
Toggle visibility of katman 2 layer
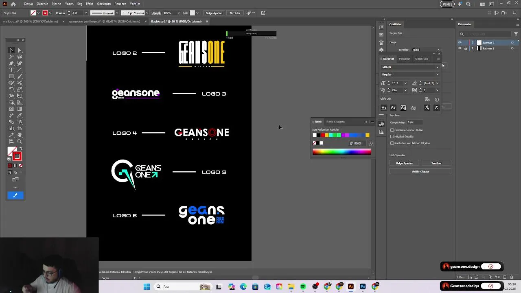pyautogui.click(x=460, y=43)
